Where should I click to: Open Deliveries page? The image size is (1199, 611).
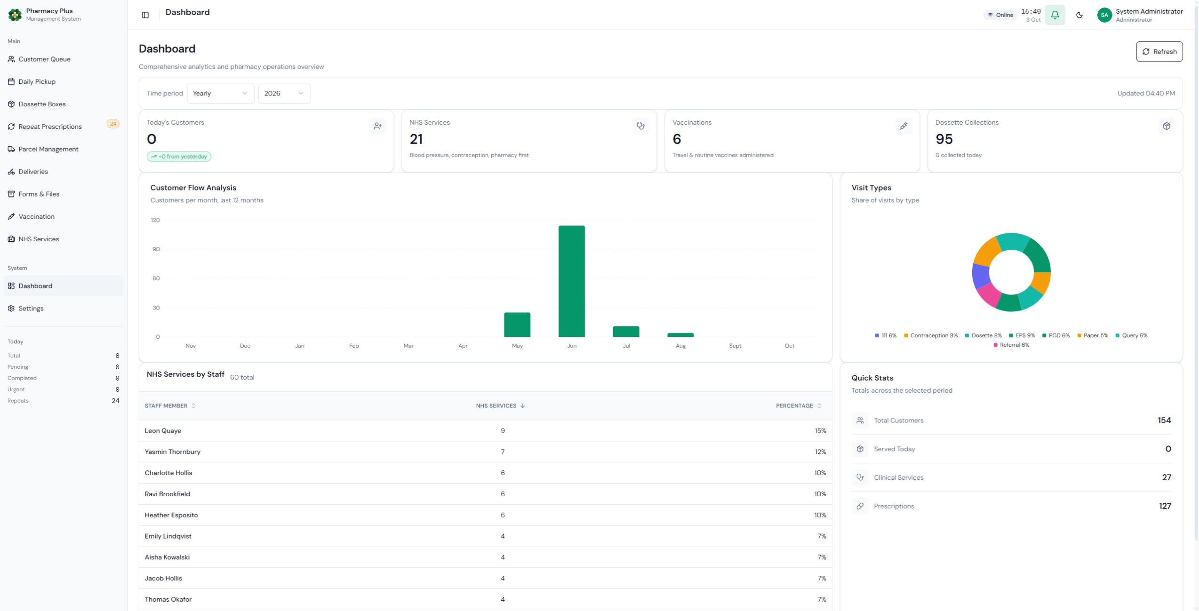(x=64, y=172)
